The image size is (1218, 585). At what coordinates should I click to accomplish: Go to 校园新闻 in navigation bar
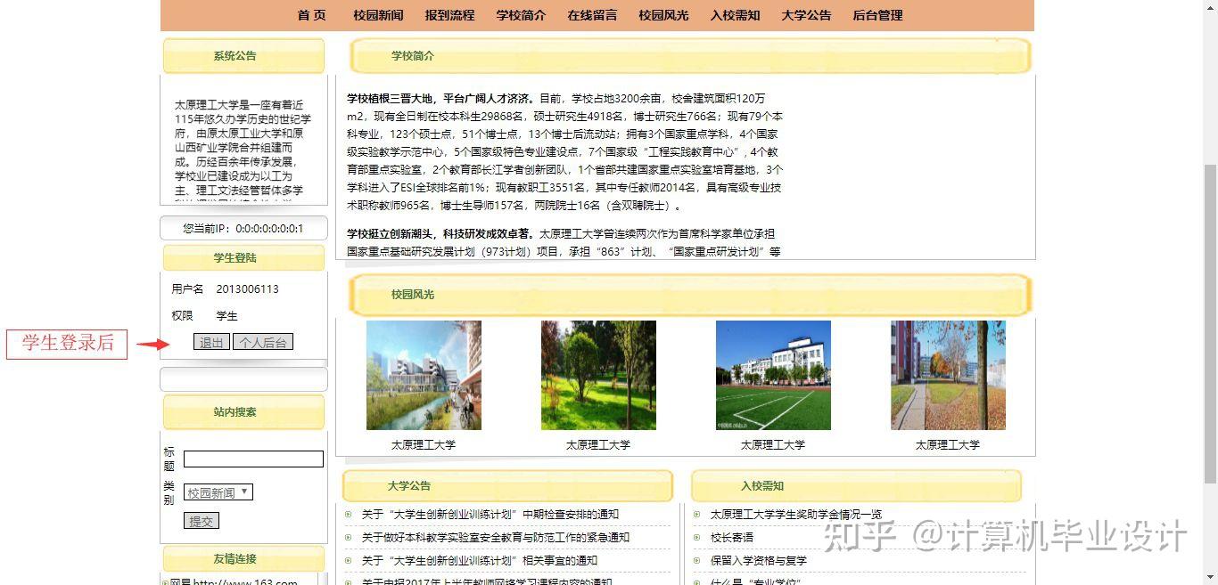[378, 15]
